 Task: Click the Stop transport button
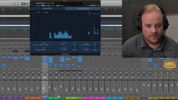pyautogui.click(x=20, y=4)
